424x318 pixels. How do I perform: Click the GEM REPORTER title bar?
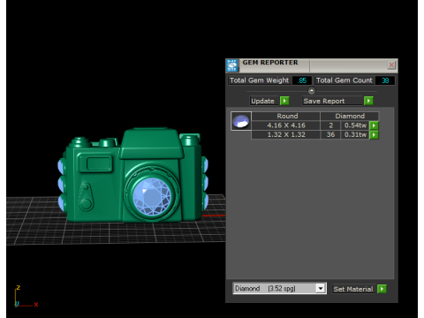click(x=312, y=65)
